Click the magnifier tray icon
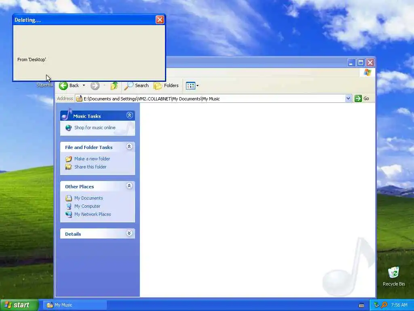414x311 pixels. (x=384, y=305)
